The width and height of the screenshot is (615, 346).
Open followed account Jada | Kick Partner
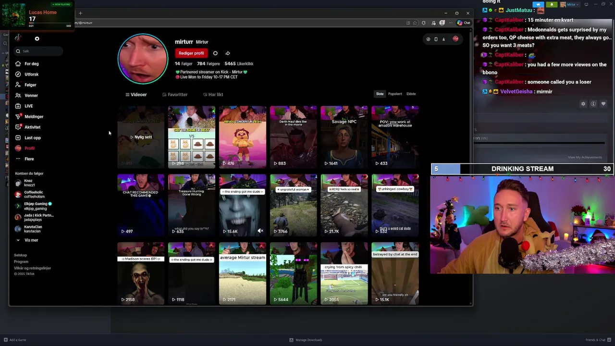point(34,217)
